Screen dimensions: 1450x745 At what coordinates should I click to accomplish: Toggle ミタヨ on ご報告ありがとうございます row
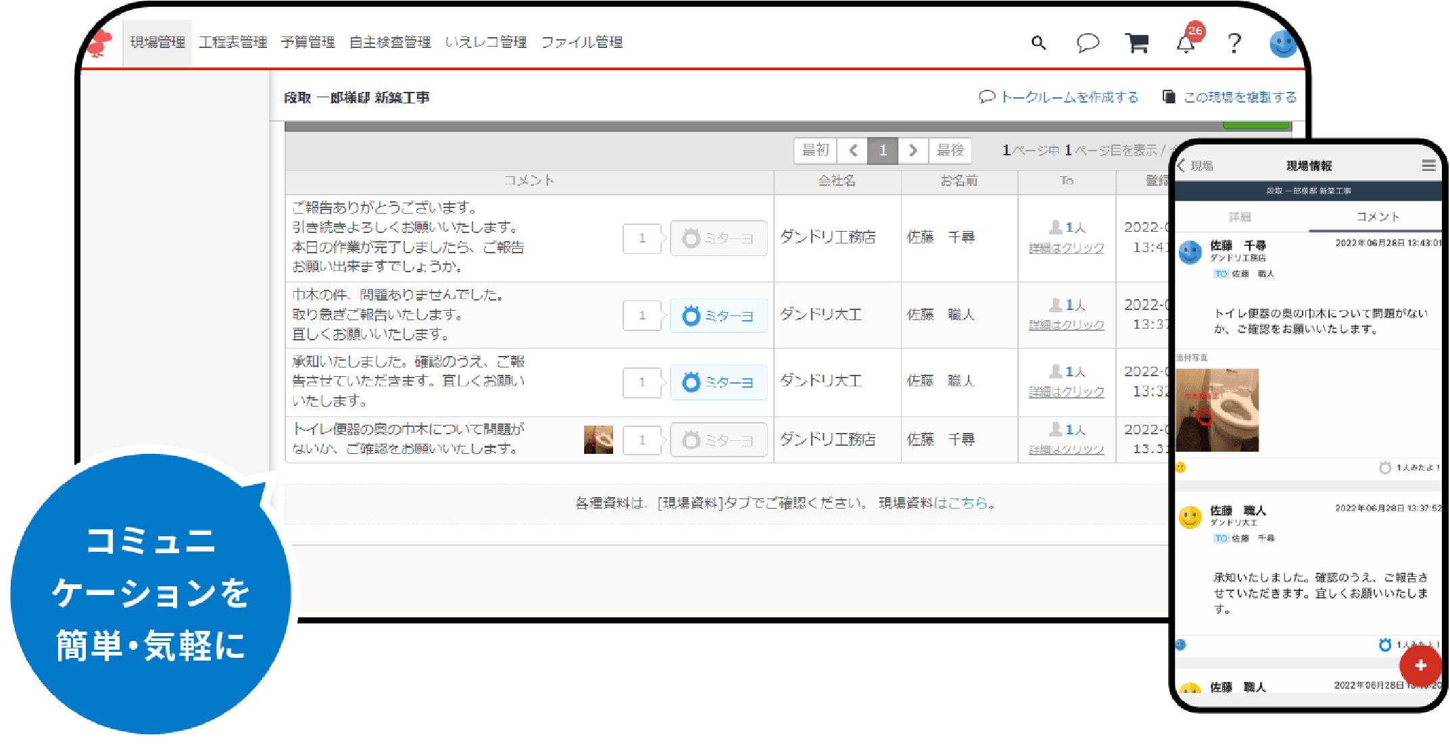tap(718, 238)
